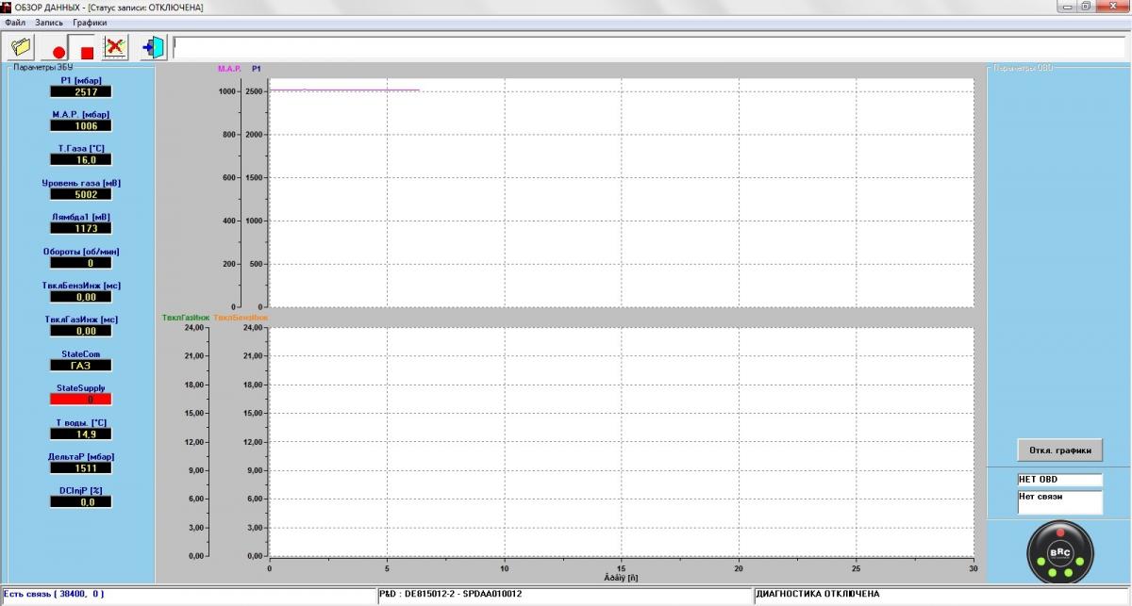Click the Уровень газа [мВ] label
Image resolution: width=1132 pixels, height=606 pixels.
tap(80, 183)
